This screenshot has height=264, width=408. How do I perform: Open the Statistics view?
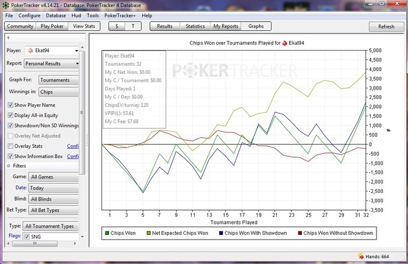tap(195, 26)
